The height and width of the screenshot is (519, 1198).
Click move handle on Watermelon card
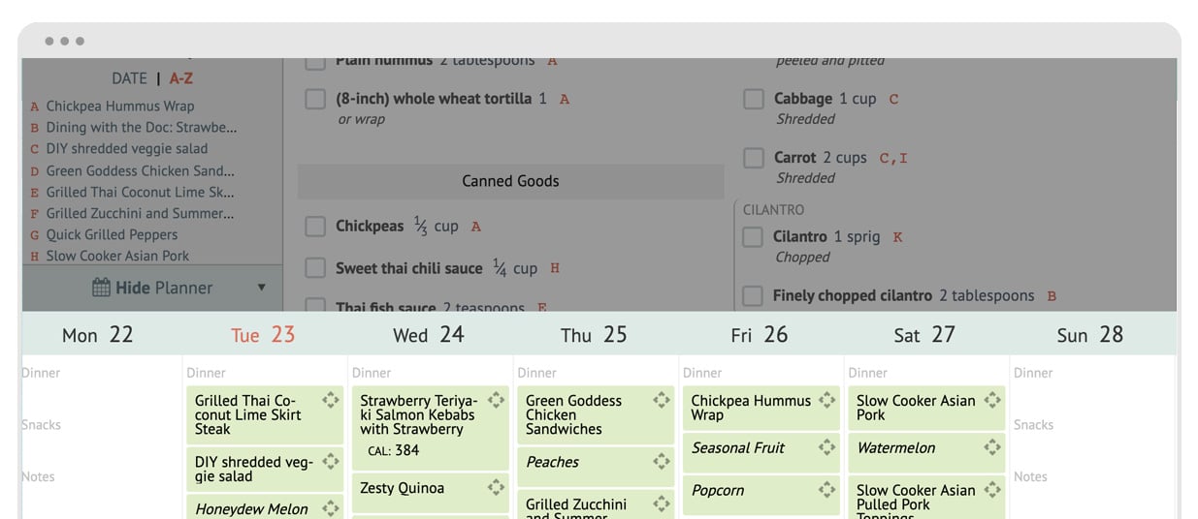(992, 447)
